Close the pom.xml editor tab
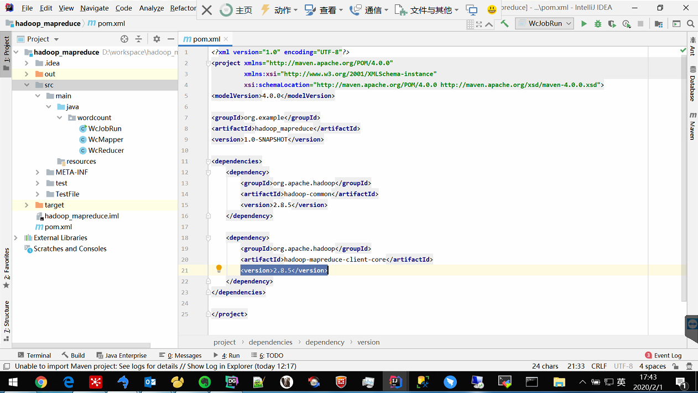 [226, 39]
